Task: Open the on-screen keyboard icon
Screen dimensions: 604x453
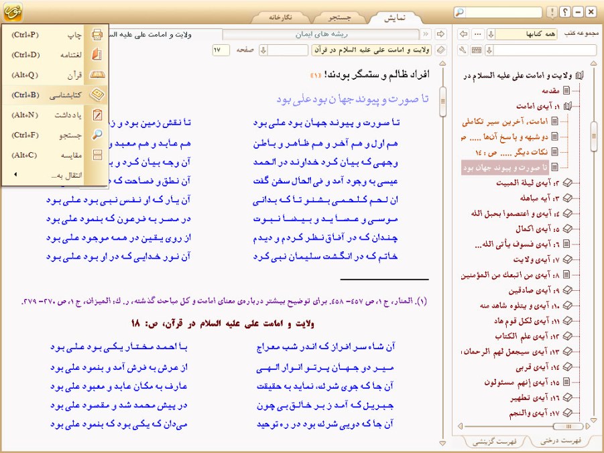Action: [x=477, y=50]
